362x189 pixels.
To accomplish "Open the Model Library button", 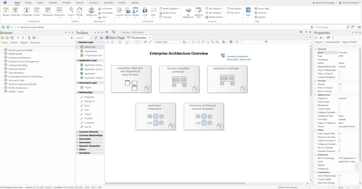I will [x=168, y=13].
